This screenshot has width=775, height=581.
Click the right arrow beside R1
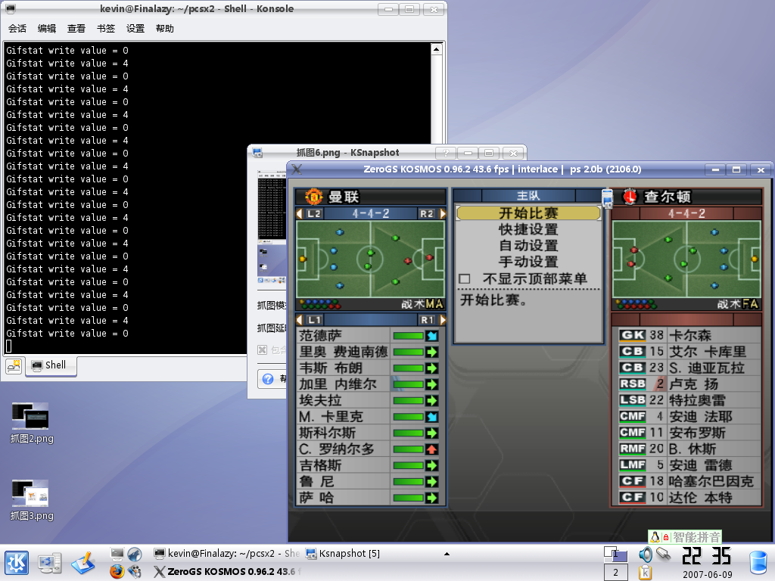(x=443, y=320)
